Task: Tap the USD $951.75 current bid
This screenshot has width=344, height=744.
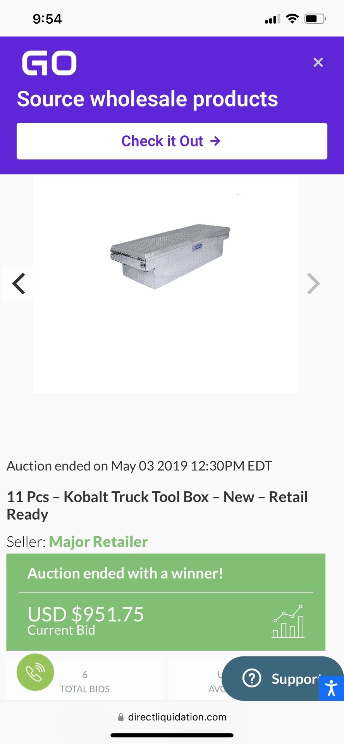Action: tap(86, 614)
